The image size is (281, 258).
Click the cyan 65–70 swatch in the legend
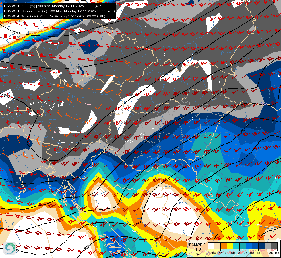[x=236, y=246]
